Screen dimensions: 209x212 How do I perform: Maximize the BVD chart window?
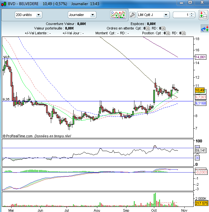(x=190, y=3)
